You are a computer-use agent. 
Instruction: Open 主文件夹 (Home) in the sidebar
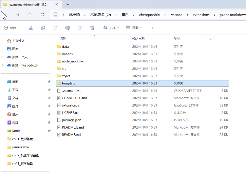pyautogui.click(x=16, y=41)
